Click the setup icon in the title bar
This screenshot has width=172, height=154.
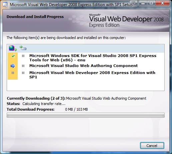[5, 5]
